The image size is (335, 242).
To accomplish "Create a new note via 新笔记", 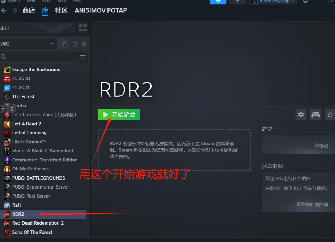I will coord(321,146).
